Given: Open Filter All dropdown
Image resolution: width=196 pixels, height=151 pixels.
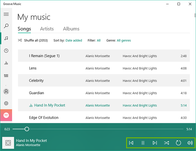Looking at the screenshot, I should pos(99,40).
